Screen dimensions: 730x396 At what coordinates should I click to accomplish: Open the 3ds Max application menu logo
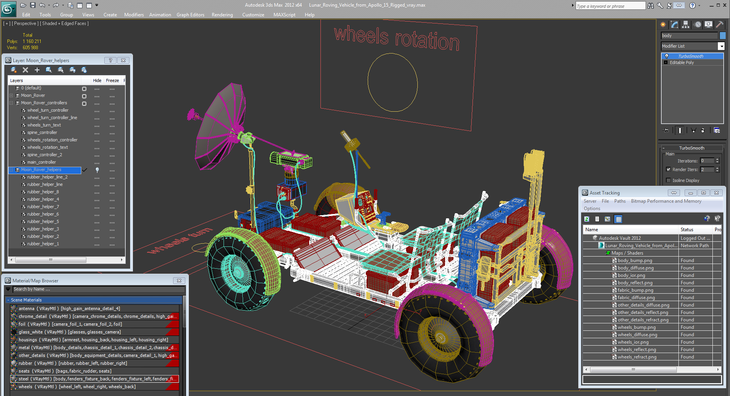click(8, 9)
